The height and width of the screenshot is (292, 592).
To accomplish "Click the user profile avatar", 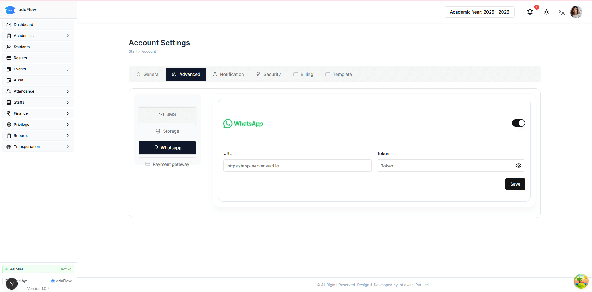I will pos(576,12).
